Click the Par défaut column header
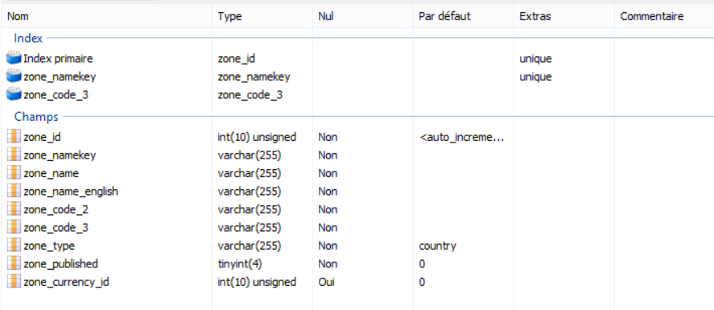The image size is (714, 310). (x=463, y=16)
